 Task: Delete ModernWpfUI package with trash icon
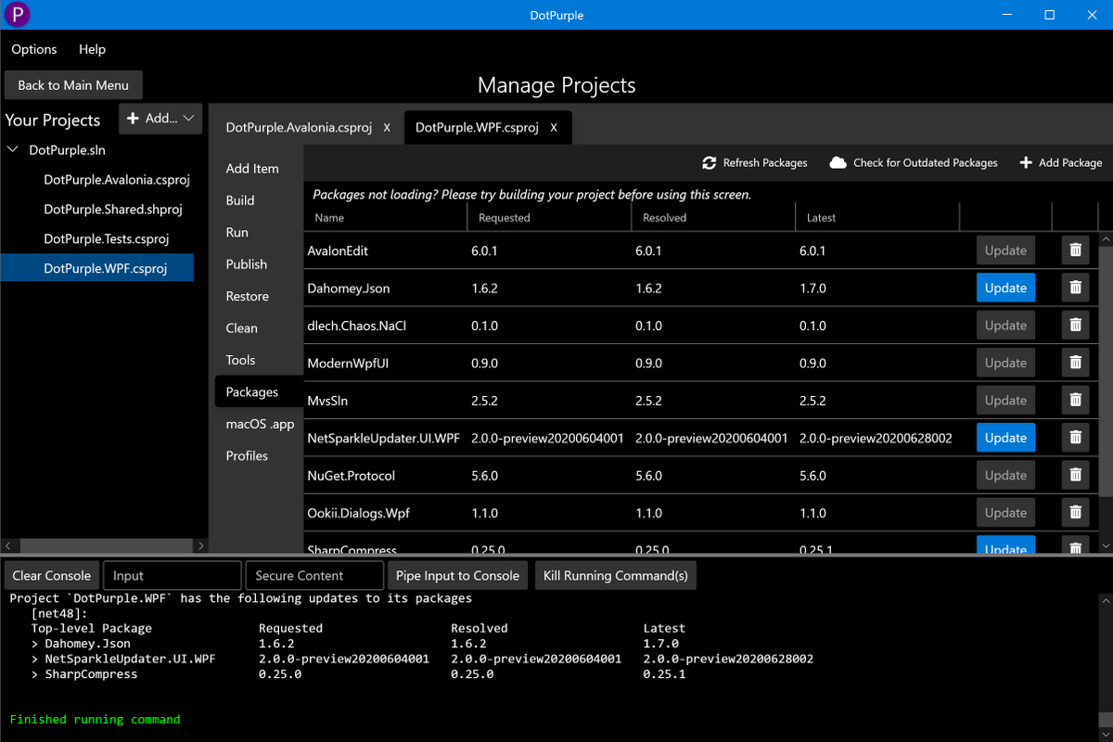click(1075, 363)
